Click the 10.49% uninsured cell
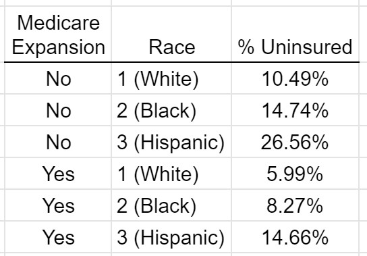The height and width of the screenshot is (256, 367). [x=295, y=78]
